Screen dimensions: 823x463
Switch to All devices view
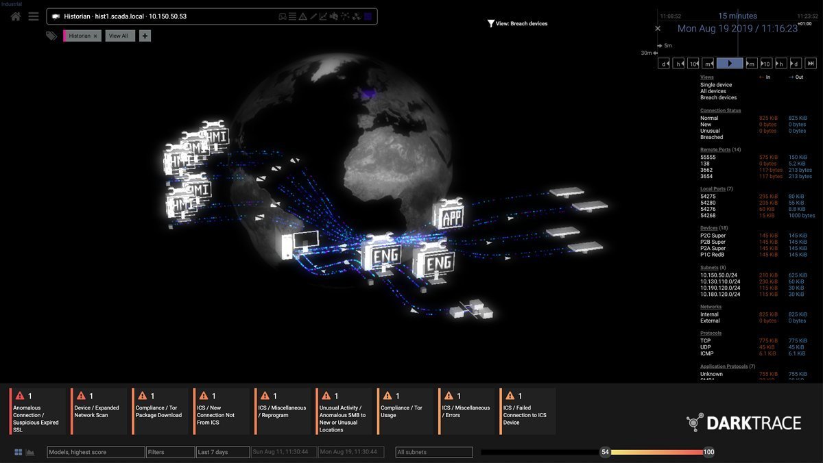click(x=713, y=91)
